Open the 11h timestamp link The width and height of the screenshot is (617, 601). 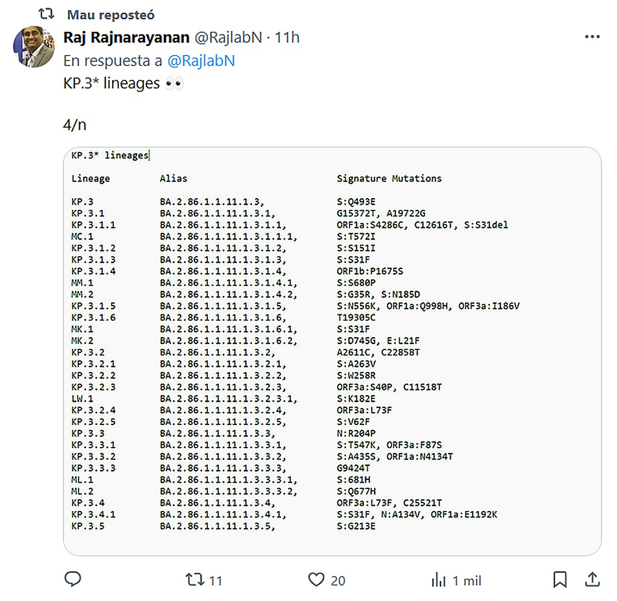287,38
